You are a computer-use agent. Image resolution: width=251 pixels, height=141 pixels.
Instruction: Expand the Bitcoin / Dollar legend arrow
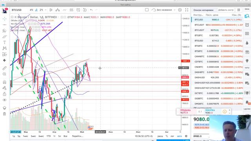coord(58,17)
